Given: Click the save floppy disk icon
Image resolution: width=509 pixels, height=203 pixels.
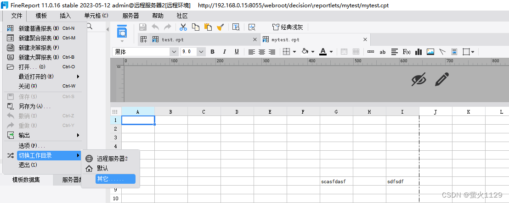Looking at the screenshot, I should click(x=143, y=27).
